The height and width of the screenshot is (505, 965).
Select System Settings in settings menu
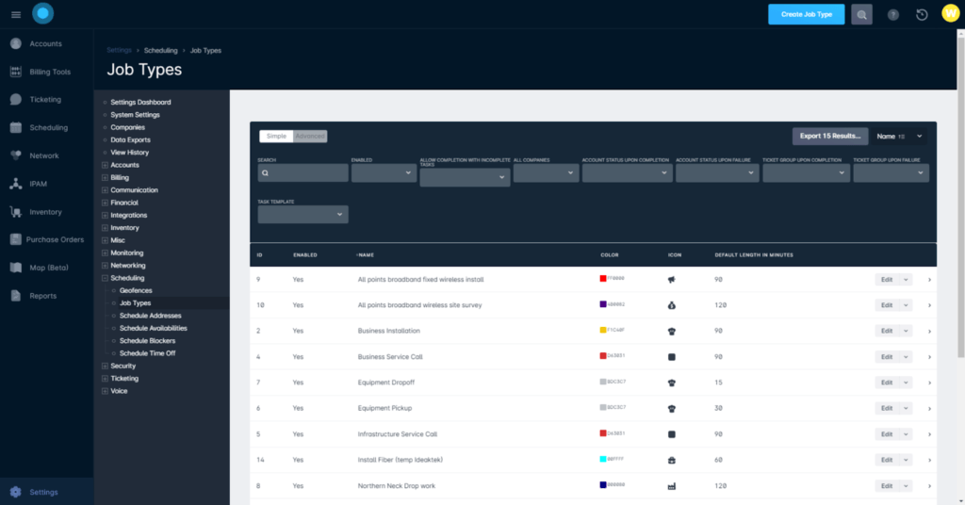[x=135, y=115]
